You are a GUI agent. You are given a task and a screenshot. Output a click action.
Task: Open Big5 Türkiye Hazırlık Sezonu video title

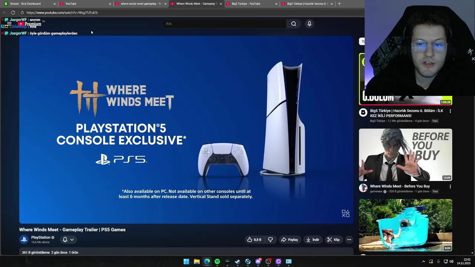pyautogui.click(x=406, y=113)
